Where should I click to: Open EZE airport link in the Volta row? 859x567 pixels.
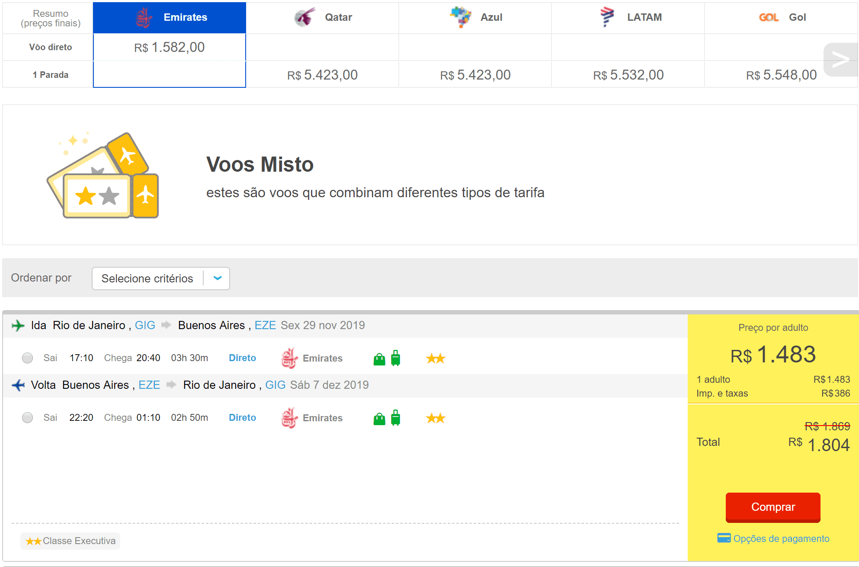149,385
